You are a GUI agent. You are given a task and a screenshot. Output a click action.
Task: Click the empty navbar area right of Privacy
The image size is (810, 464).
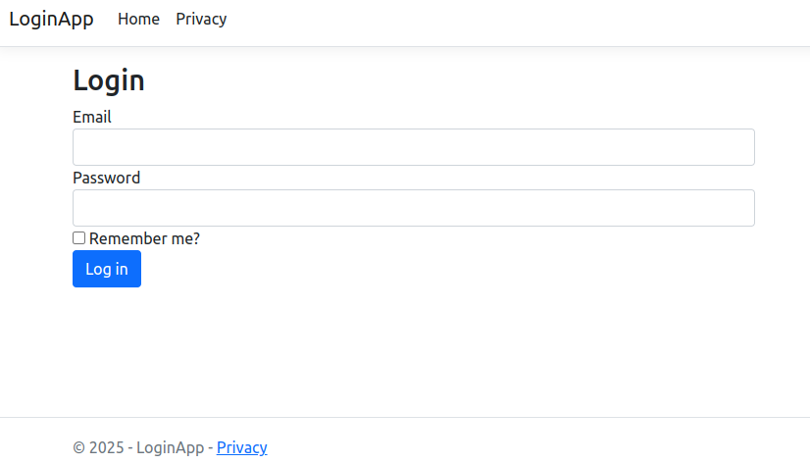(x=510, y=20)
